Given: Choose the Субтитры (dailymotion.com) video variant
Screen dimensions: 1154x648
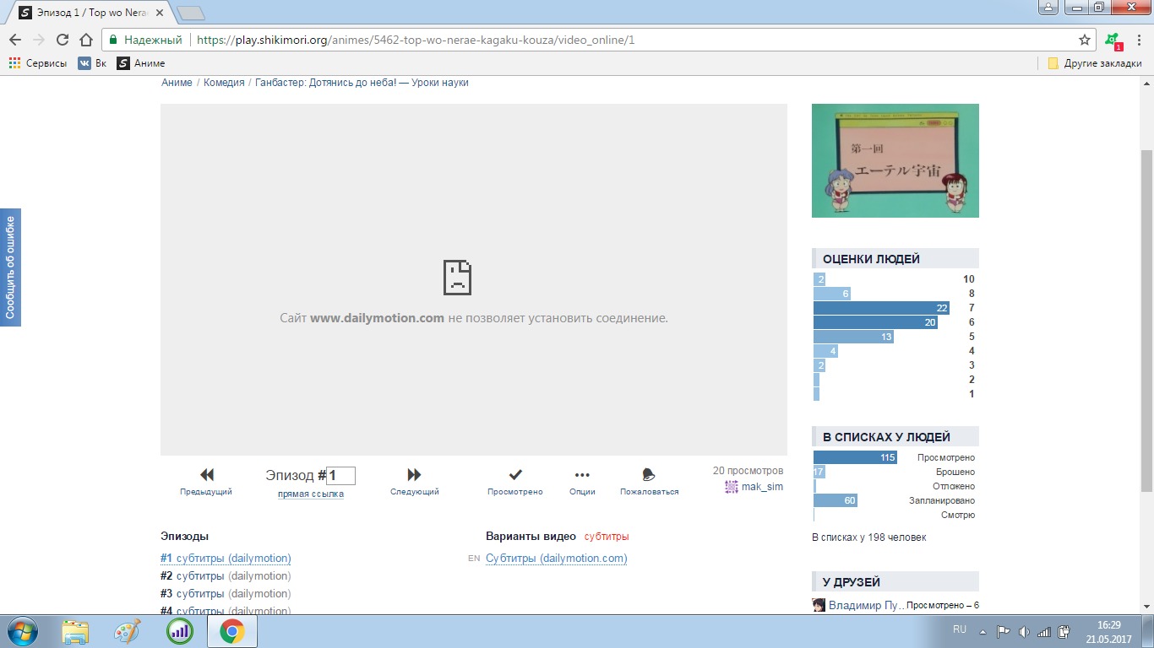Looking at the screenshot, I should click(x=556, y=559).
